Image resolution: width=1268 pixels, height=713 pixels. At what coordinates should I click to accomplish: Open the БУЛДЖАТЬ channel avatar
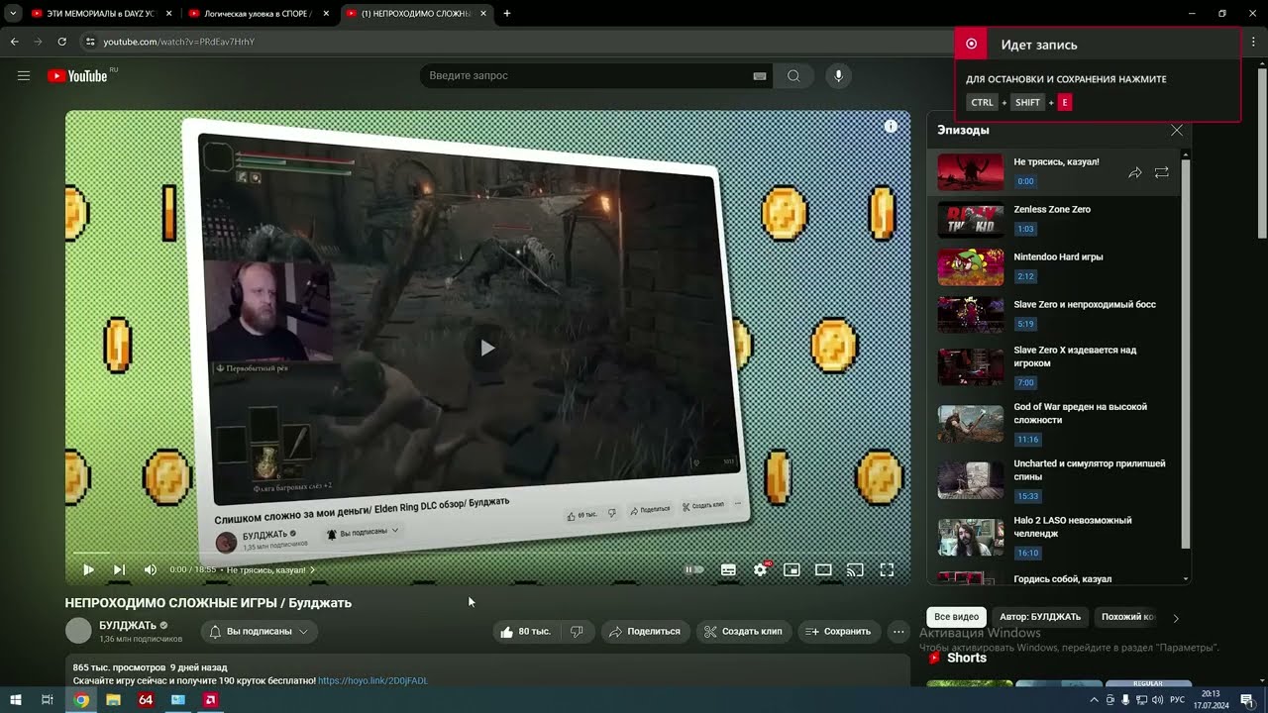[x=78, y=631]
